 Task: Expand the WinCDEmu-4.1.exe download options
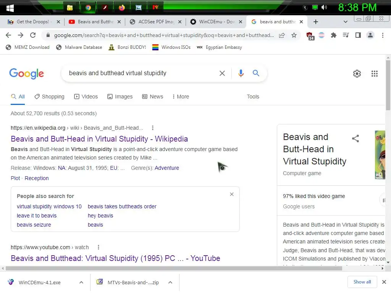(81, 282)
